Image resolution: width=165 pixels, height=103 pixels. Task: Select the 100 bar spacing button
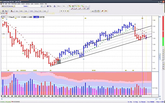tap(163, 65)
